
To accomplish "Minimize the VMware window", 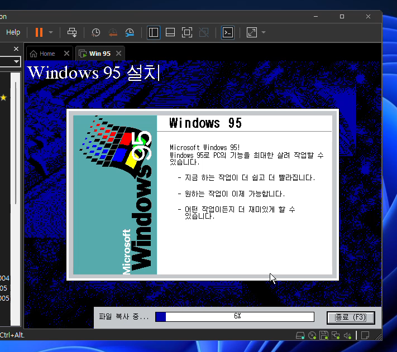I will 315,16.
